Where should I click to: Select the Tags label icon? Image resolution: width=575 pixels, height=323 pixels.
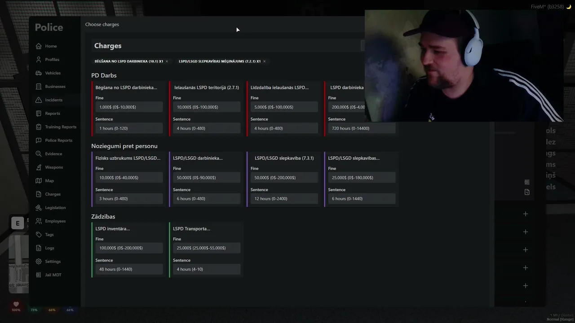39,235
